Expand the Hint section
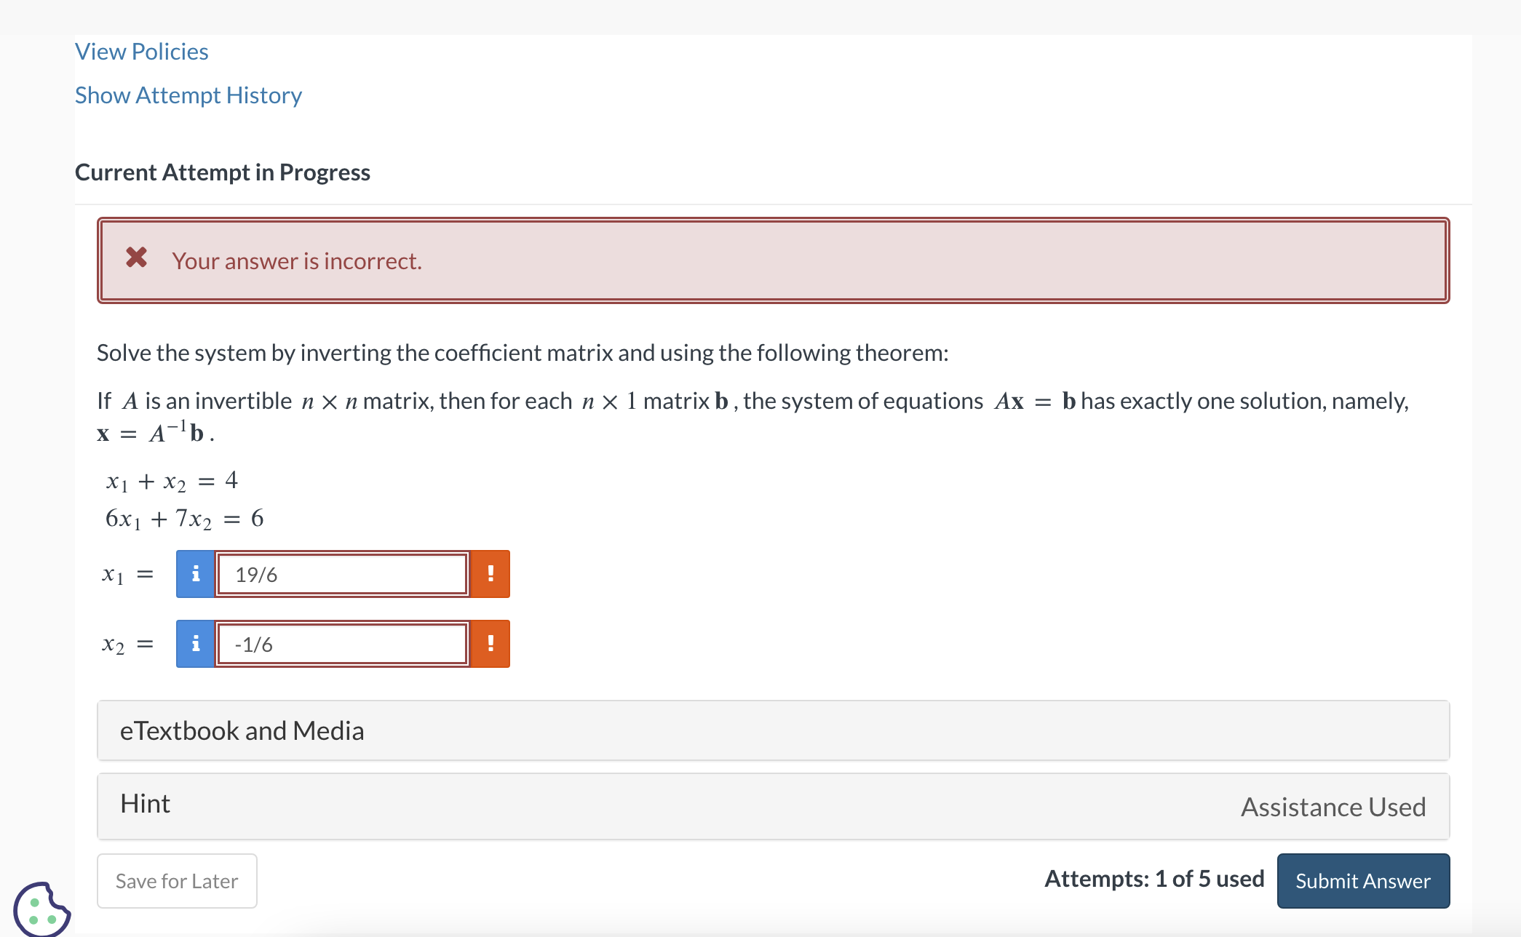Screen dimensions: 1521x937 coord(145,804)
